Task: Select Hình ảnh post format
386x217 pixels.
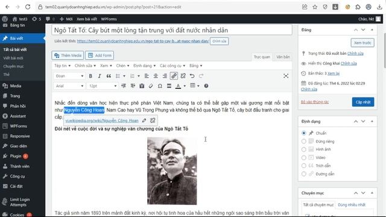Action: [304, 149]
